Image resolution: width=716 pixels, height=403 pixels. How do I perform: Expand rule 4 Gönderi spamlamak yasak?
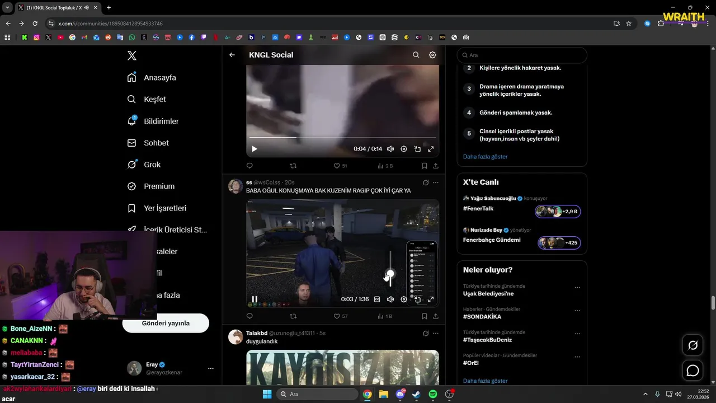tap(516, 113)
